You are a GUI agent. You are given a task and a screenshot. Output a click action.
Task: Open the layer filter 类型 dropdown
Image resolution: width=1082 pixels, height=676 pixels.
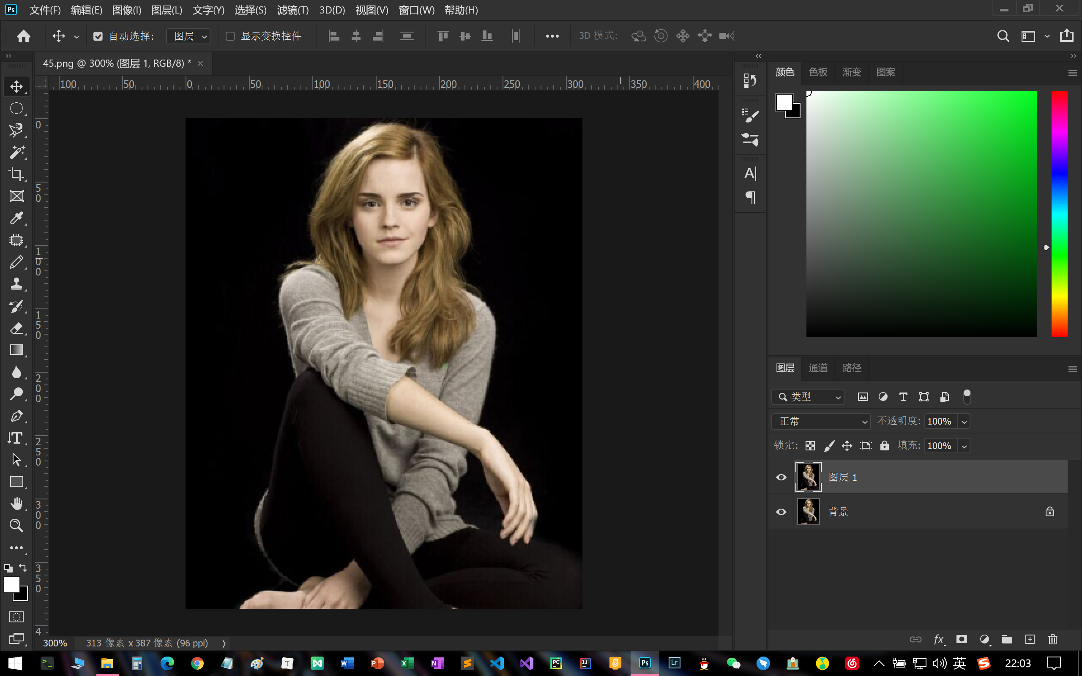pyautogui.click(x=807, y=397)
